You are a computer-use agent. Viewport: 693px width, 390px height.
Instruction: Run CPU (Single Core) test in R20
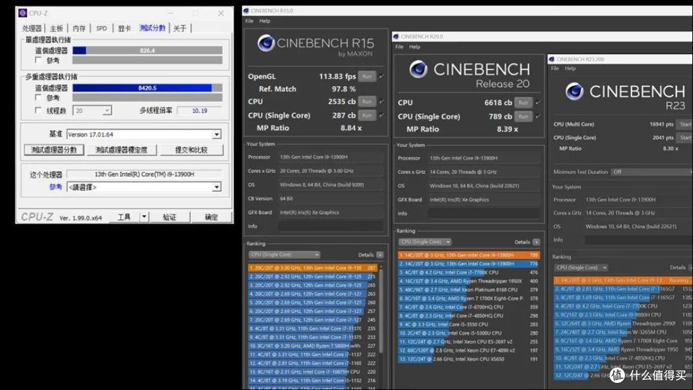(524, 117)
